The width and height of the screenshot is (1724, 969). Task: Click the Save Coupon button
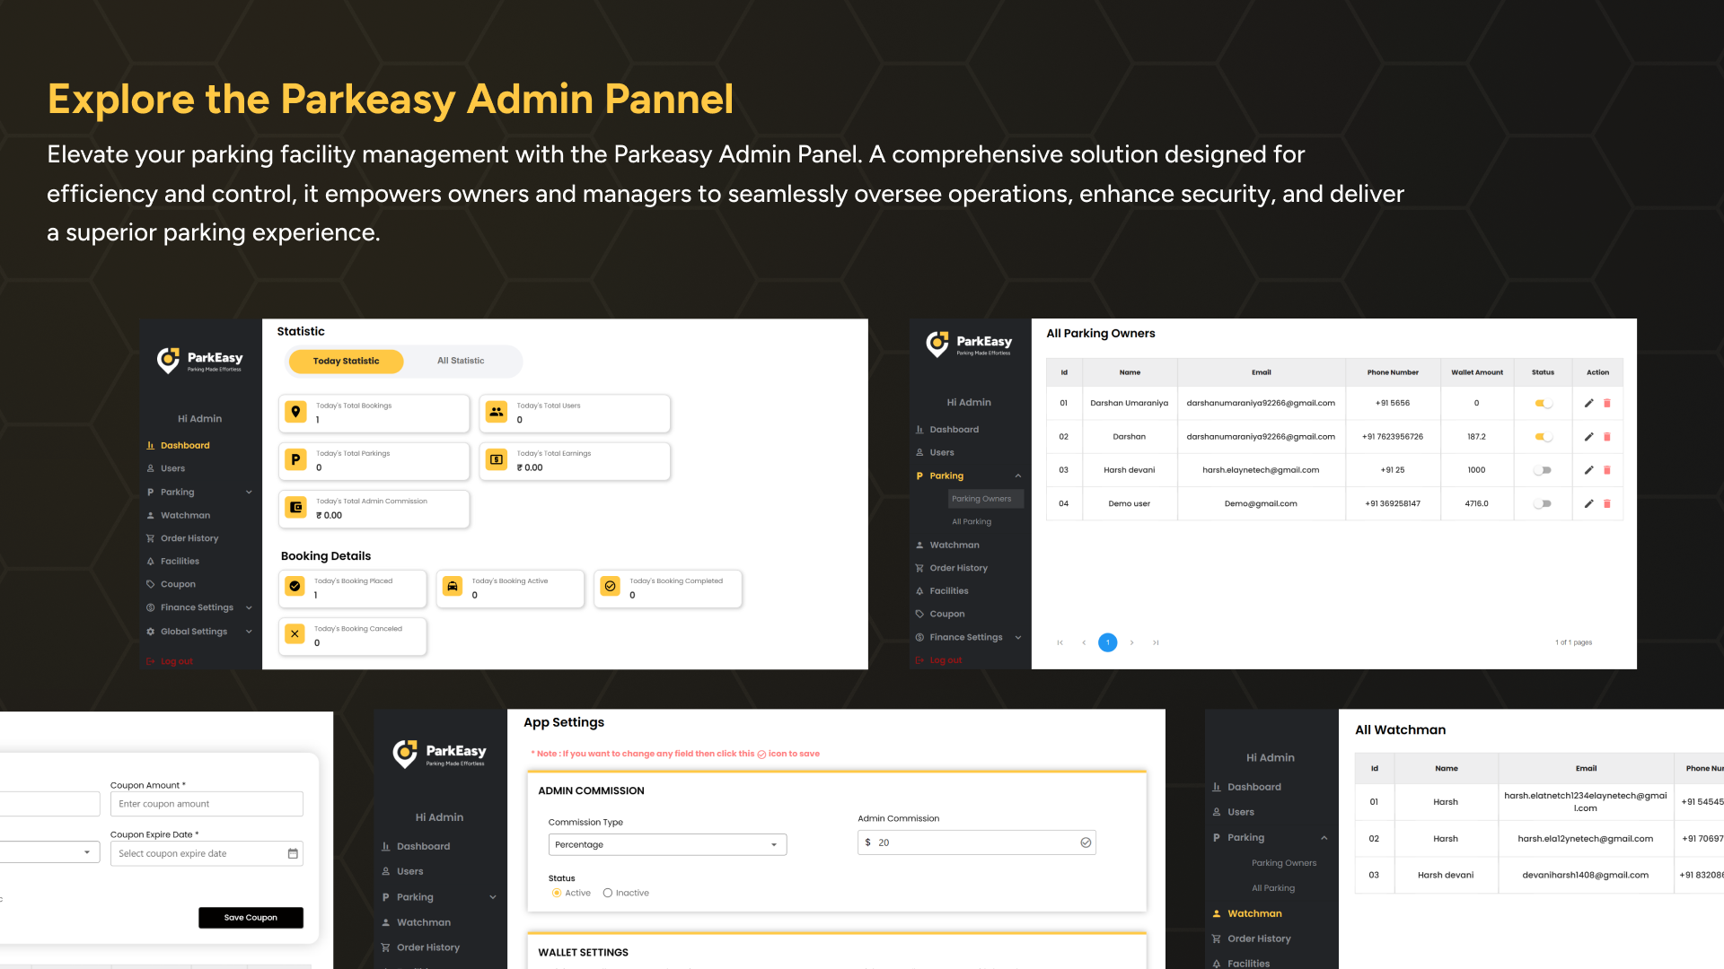click(x=251, y=917)
